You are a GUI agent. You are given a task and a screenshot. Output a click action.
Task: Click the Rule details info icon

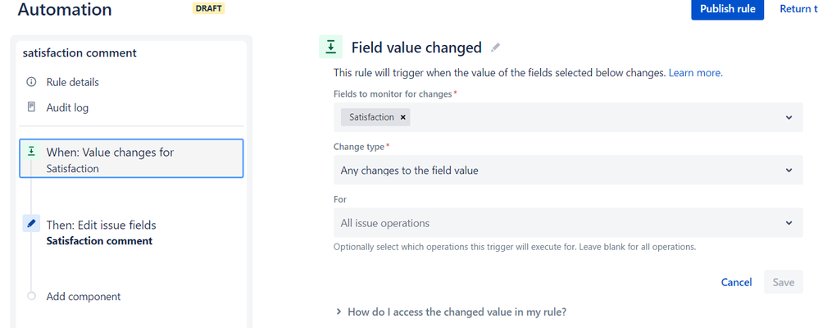[x=31, y=82]
